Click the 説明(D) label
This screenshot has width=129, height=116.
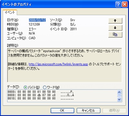pos(13,45)
